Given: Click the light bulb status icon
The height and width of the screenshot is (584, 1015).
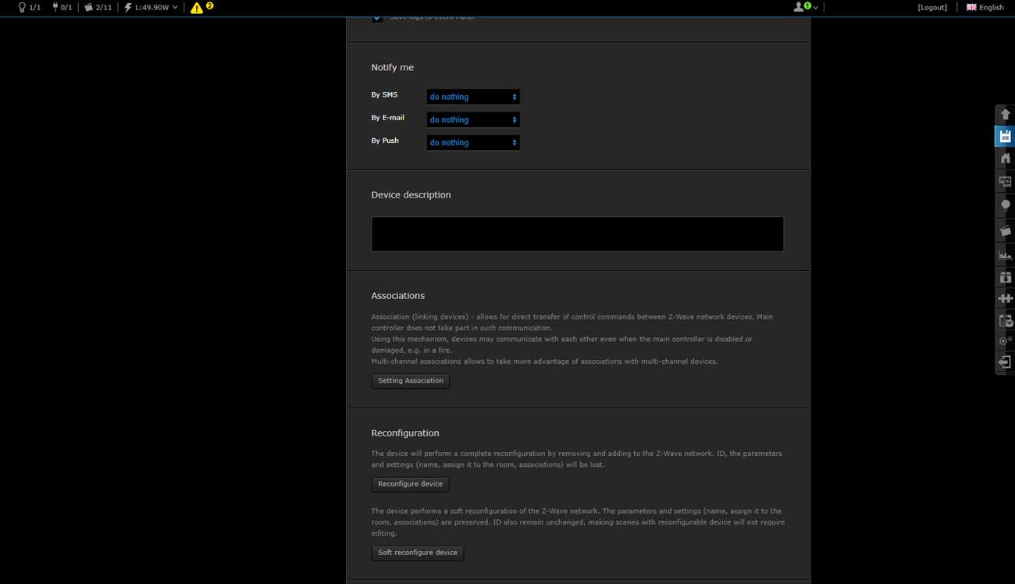Looking at the screenshot, I should (x=22, y=8).
